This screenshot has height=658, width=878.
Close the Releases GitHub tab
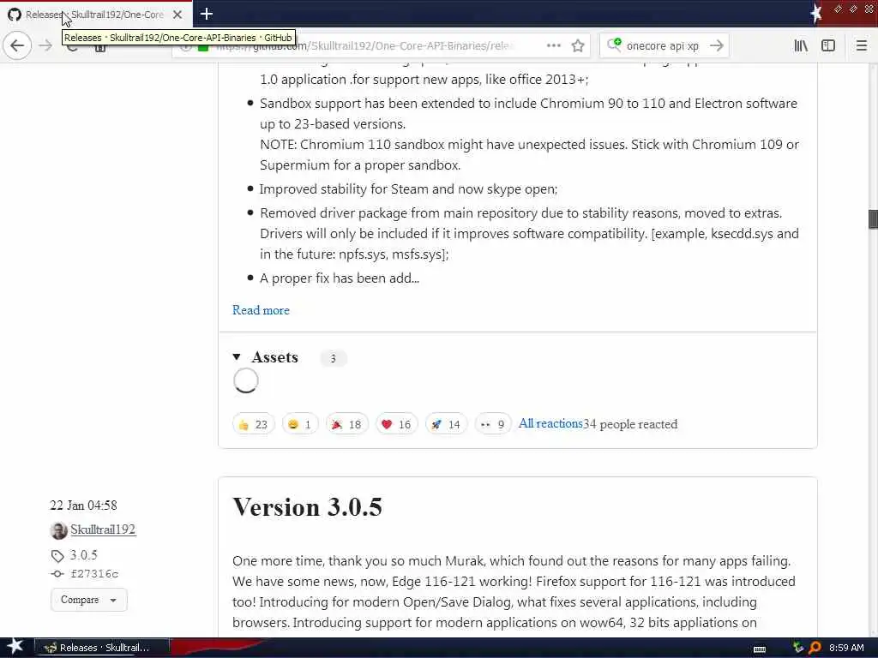click(x=177, y=15)
